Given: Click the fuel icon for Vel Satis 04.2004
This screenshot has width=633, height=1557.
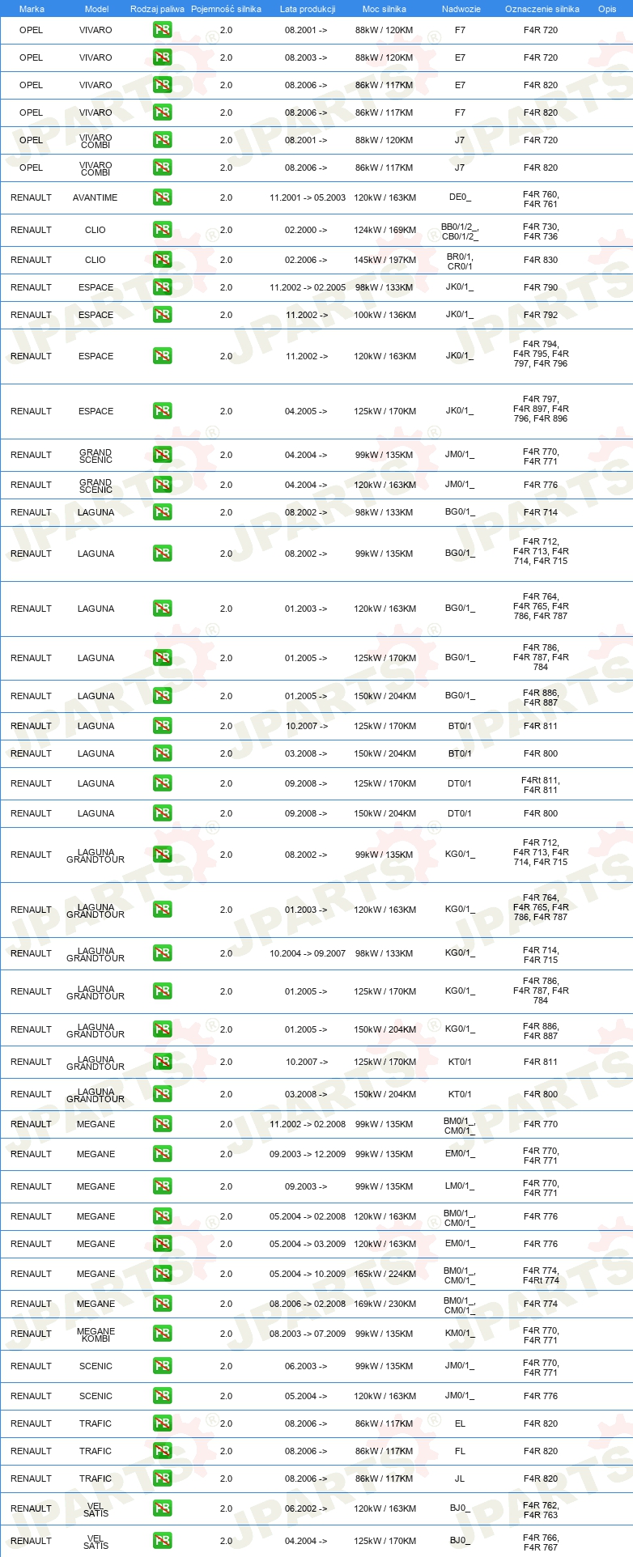Looking at the screenshot, I should coord(163,1541).
